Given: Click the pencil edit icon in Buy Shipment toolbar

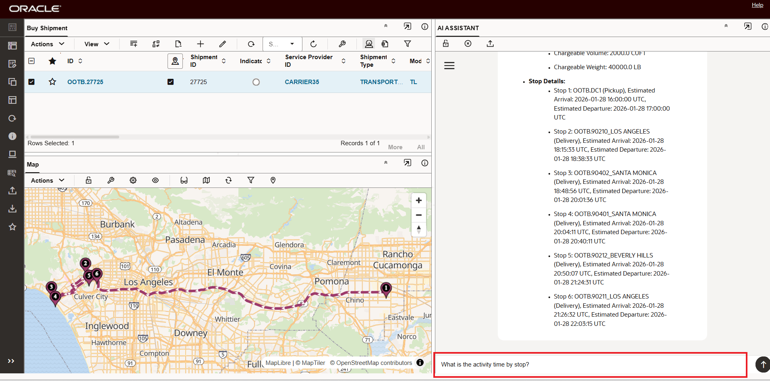Looking at the screenshot, I should click(x=222, y=44).
